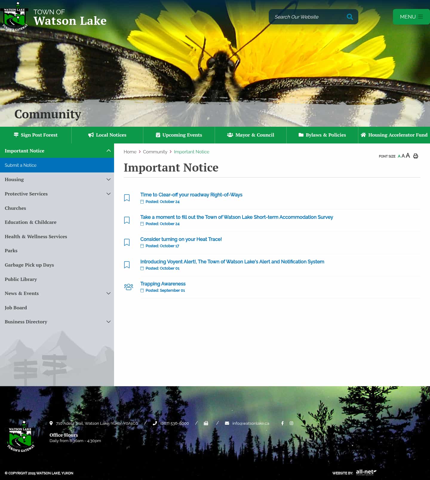Click the Town of Watson Lake title
This screenshot has width=430, height=480.
coord(70,18)
